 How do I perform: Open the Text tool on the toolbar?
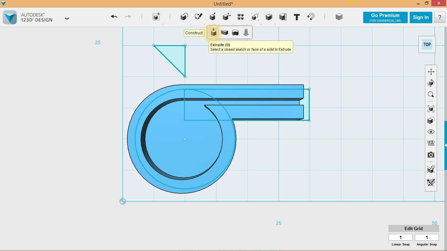point(296,17)
